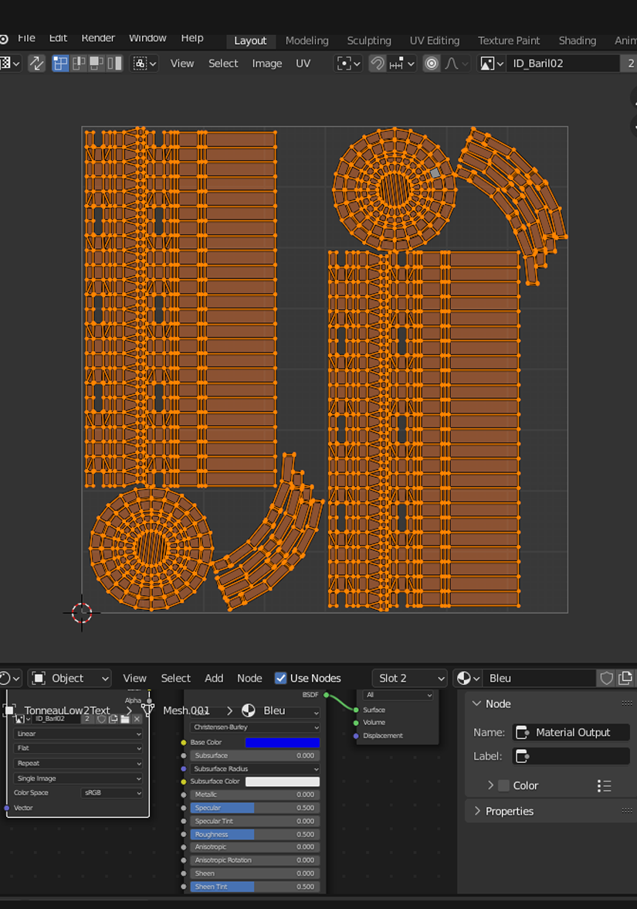Viewport: 637px width, 909px height.
Task: Open the material browse sphere icon
Action: (x=468, y=678)
